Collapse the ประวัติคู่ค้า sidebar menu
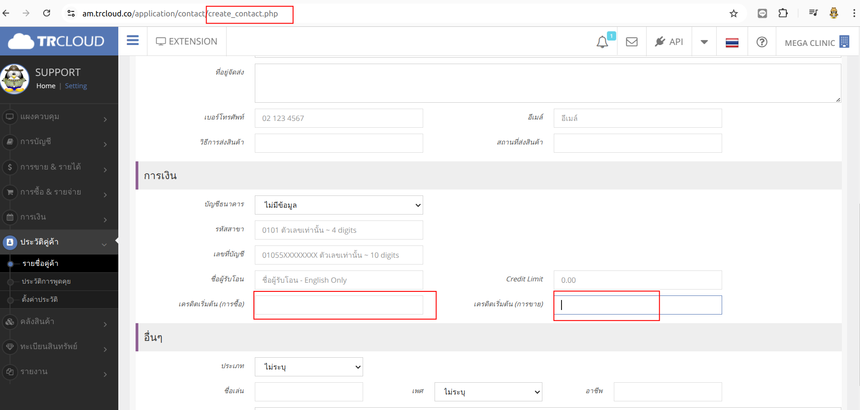The width and height of the screenshot is (860, 410). pyautogui.click(x=59, y=242)
